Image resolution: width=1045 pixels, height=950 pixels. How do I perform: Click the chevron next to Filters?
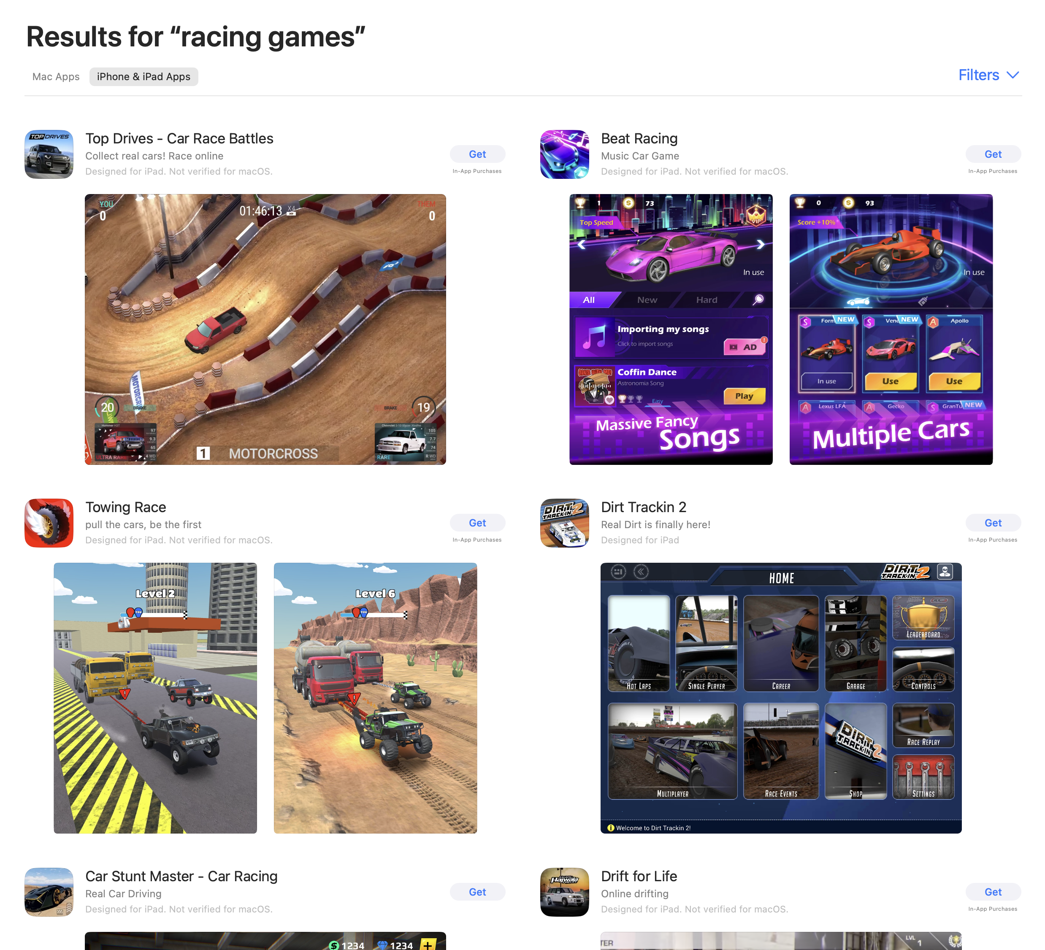[x=1013, y=76]
